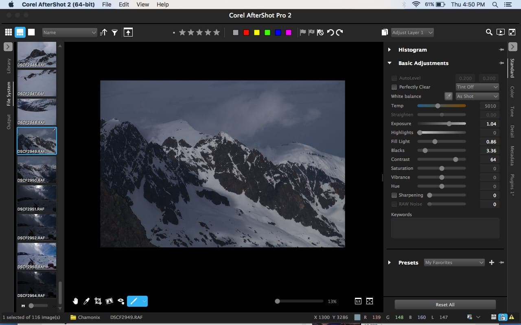
Task: Select the Crop tool
Action: click(98, 301)
